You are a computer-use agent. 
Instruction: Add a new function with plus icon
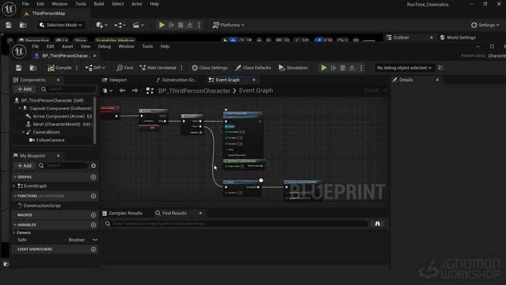93,196
